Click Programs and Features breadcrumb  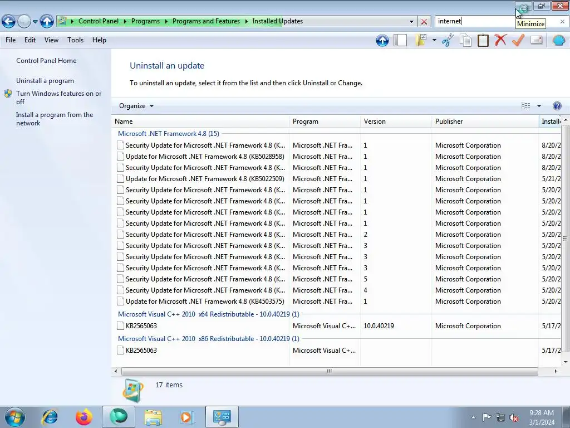click(x=206, y=22)
